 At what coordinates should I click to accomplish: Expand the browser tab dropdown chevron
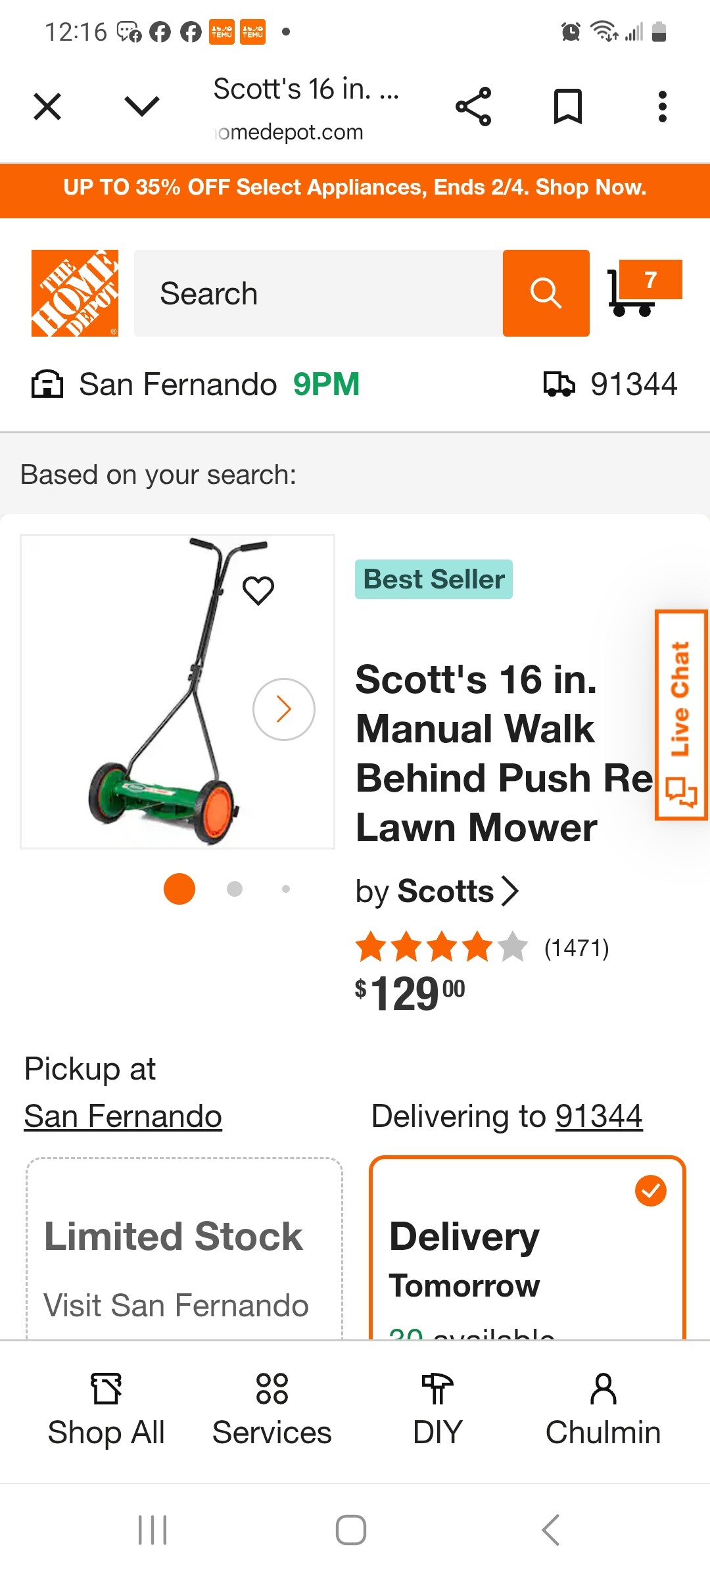pyautogui.click(x=142, y=107)
